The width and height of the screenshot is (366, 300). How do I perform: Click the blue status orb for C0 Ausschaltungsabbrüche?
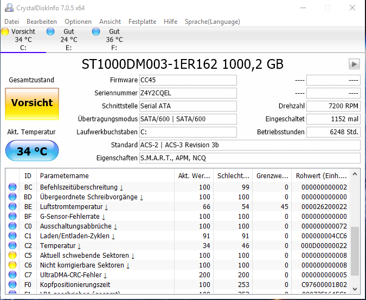click(12, 226)
